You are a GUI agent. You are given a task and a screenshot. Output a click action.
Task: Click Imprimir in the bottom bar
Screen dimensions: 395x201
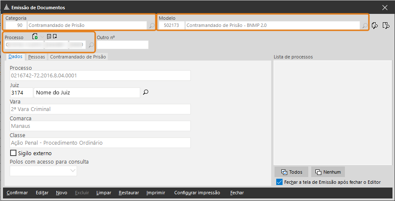click(156, 193)
